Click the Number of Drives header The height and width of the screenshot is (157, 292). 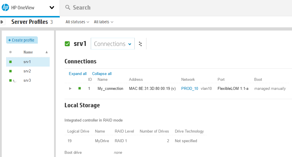[x=154, y=131]
